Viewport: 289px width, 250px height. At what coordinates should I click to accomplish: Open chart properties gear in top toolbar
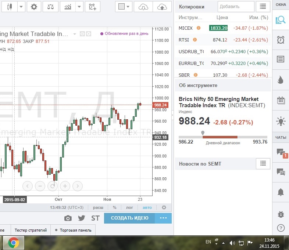(34, 7)
